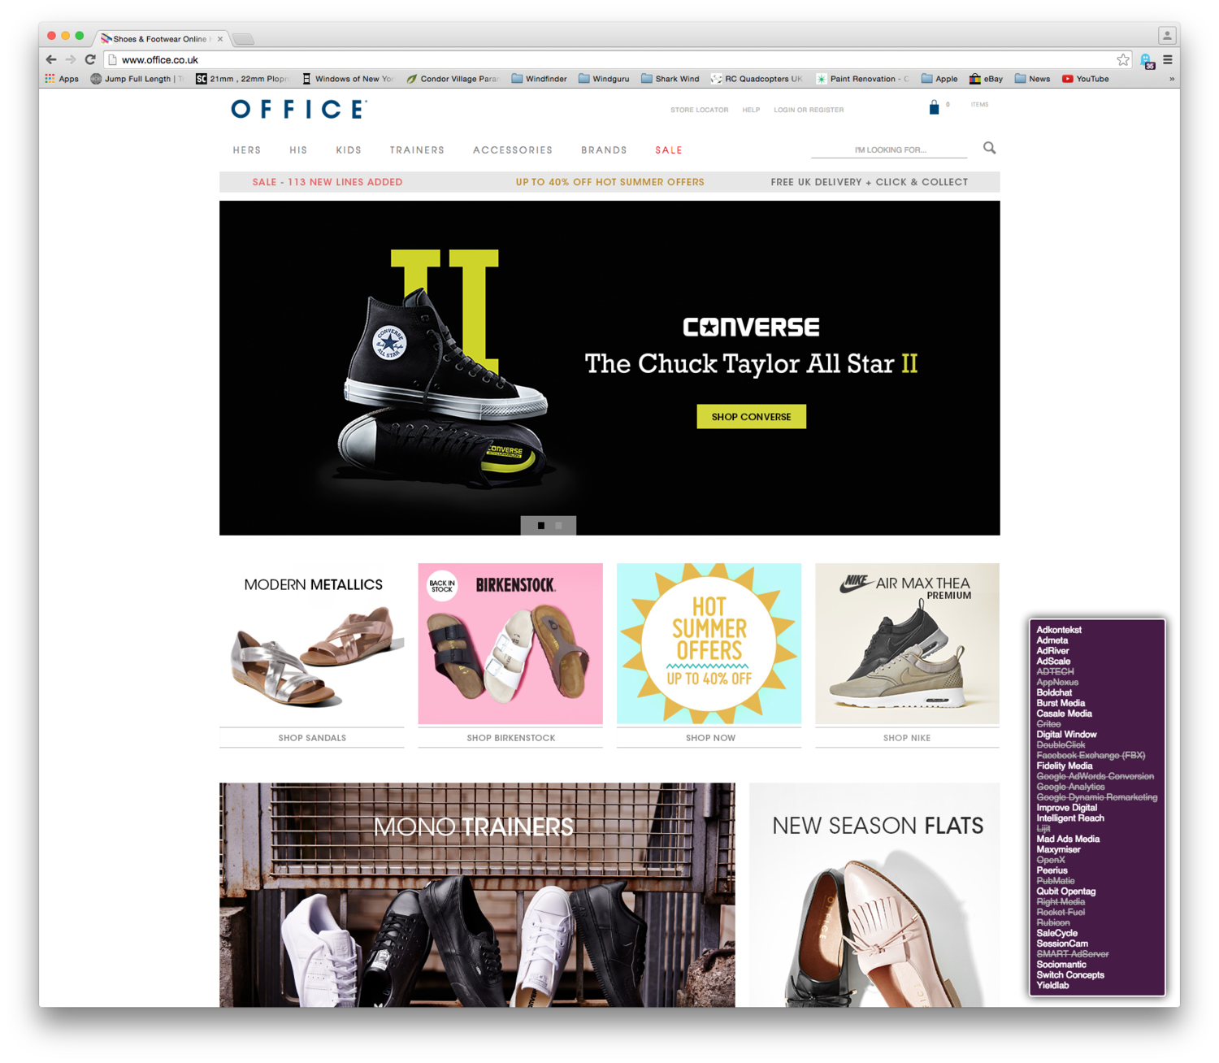The width and height of the screenshot is (1219, 1063).
Task: Click the I'm looking for search field
Action: coord(890,150)
